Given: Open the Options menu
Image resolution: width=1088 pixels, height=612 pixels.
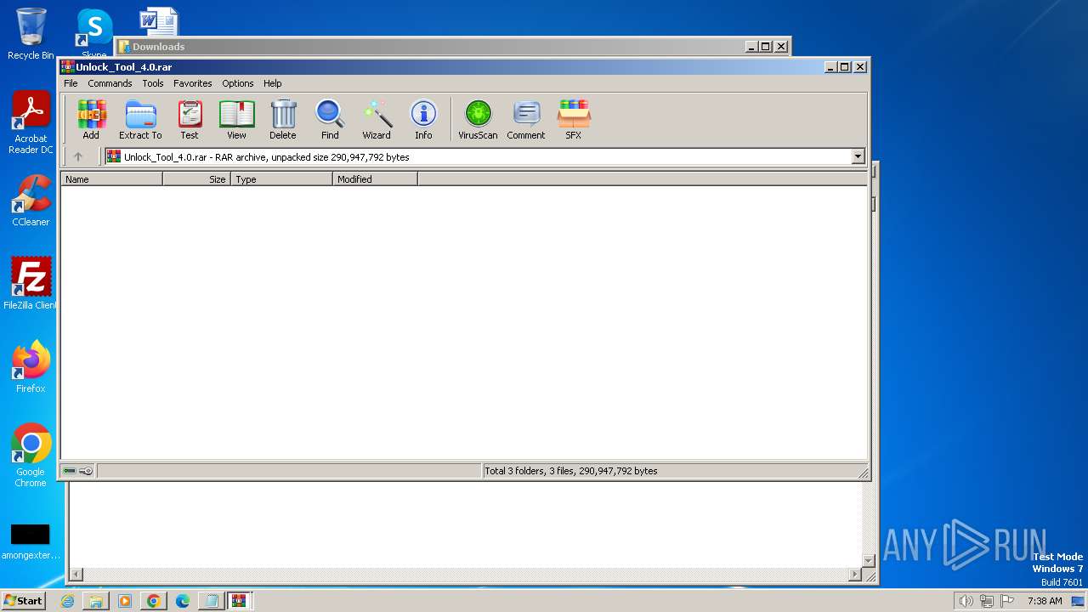Looking at the screenshot, I should coord(238,83).
